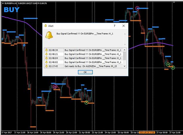The height and width of the screenshot is (135, 183).
Task: Click the chart dropdown triangle beside EURGBPm,H1
Action: 3,3
